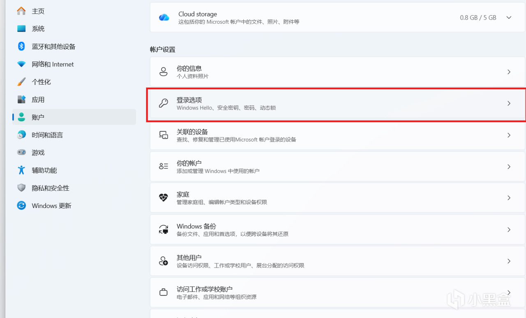This screenshot has width=526, height=318.
Task: Open the 其他用户 title
Action: [189, 257]
